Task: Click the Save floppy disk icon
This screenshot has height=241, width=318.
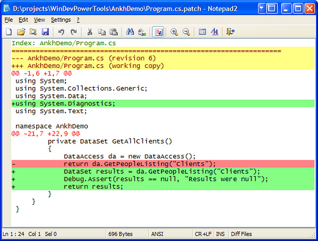Action: click(45, 32)
